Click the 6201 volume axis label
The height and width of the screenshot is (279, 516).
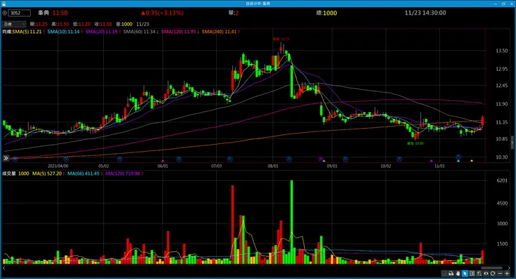[x=502, y=180]
